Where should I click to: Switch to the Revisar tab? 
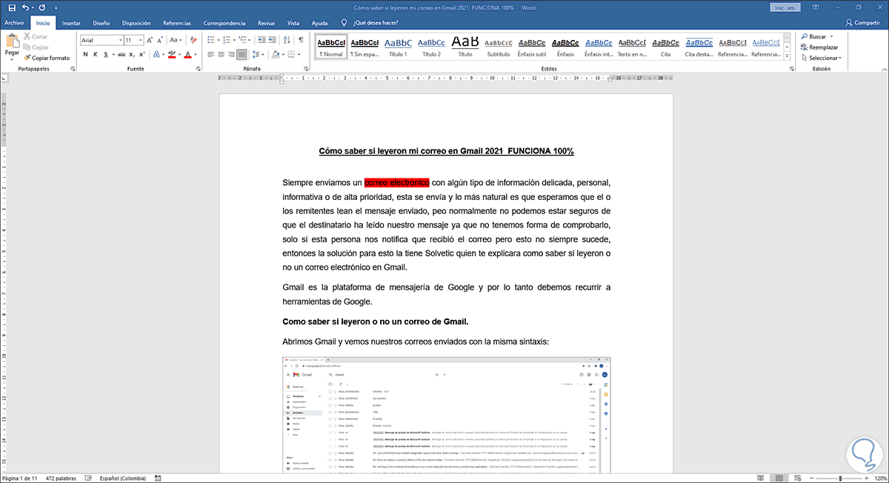click(x=267, y=23)
